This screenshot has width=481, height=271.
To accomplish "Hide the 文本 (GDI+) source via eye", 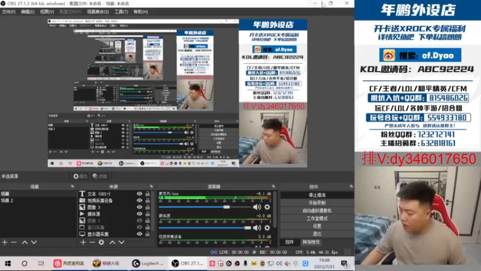I will point(139,193).
